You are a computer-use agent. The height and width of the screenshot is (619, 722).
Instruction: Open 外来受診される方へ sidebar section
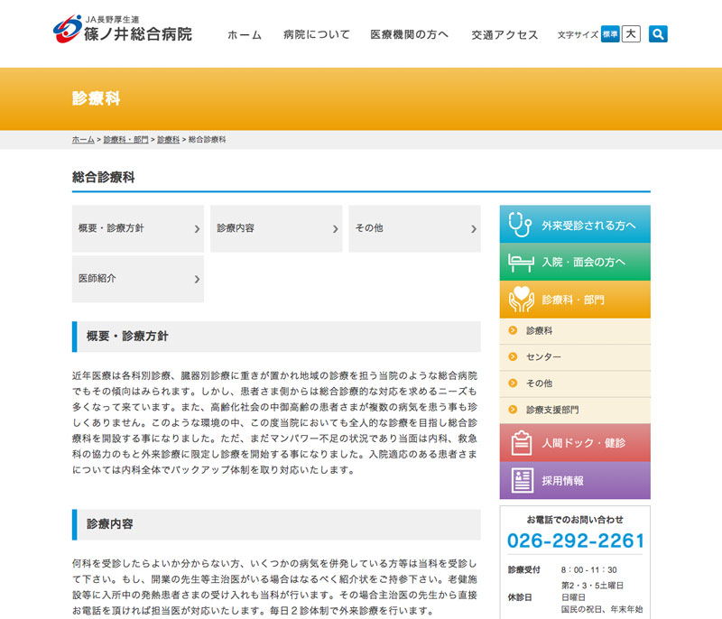[x=575, y=224]
